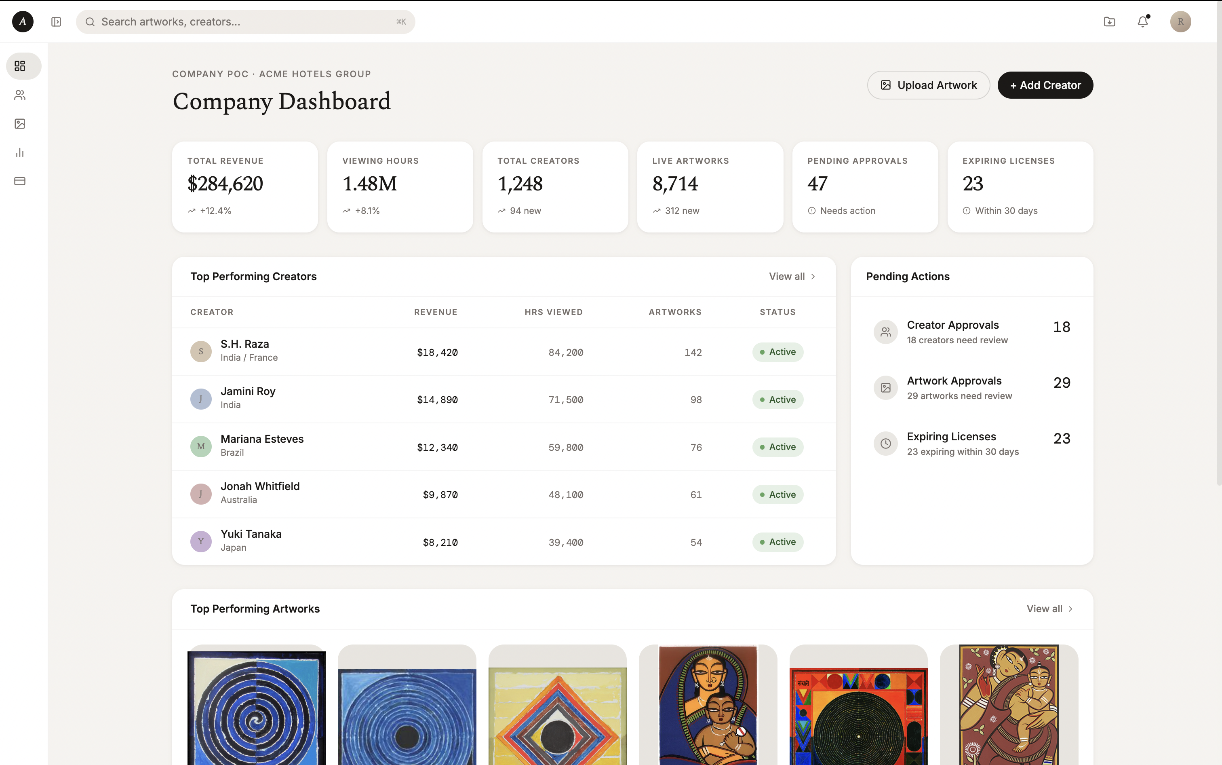Click the CREATOR column header
Viewport: 1222px width, 765px height.
[212, 312]
